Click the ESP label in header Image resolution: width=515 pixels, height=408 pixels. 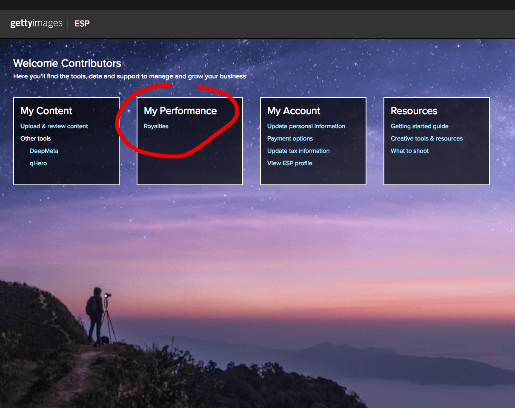[82, 23]
